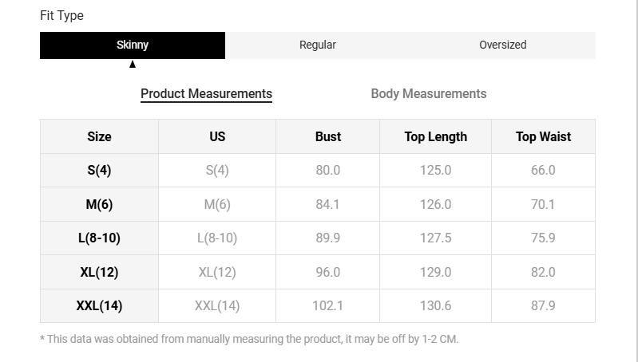Switch to the Oversized fit type
The height and width of the screenshot is (362, 638).
coord(502,45)
